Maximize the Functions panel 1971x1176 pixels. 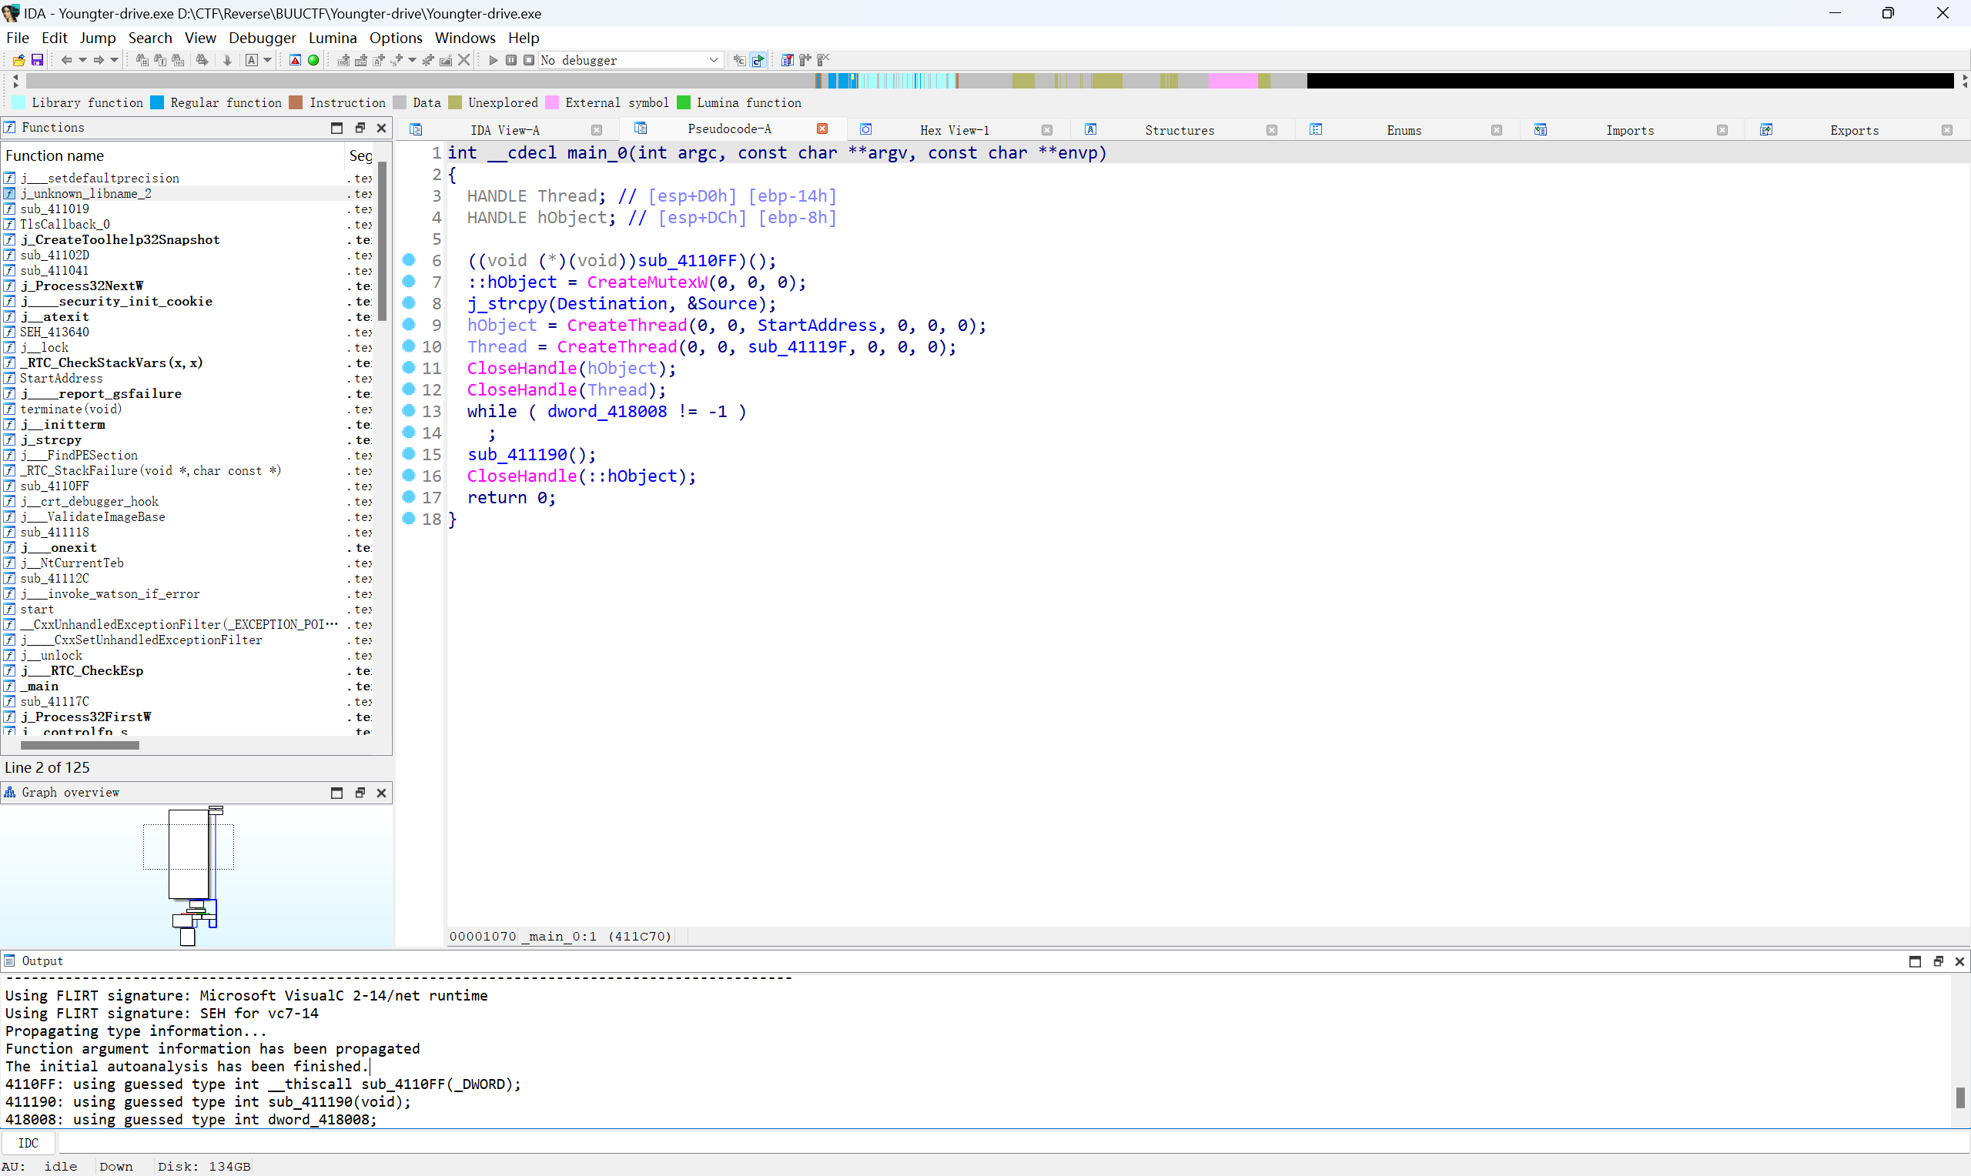[336, 128]
